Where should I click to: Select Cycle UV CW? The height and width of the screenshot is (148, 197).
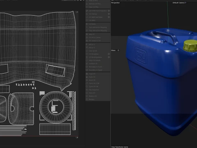[x=98, y=86]
